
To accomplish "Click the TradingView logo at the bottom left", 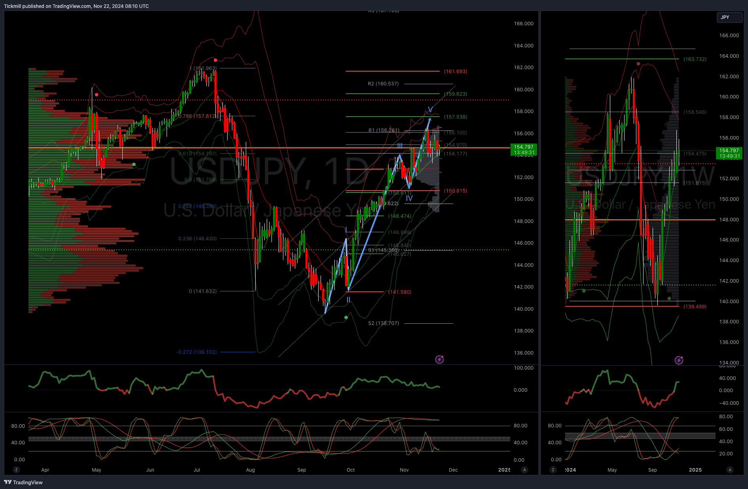I will (23, 482).
